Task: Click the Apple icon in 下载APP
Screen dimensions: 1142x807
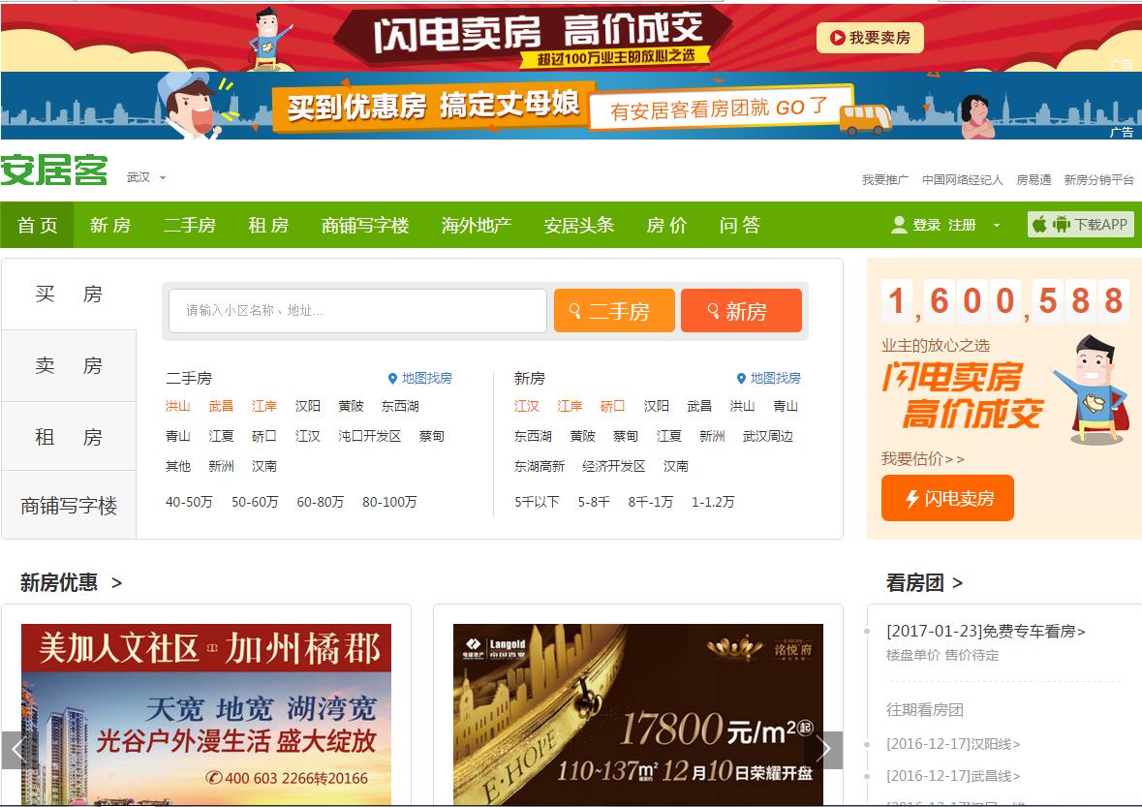Action: pyautogui.click(x=1040, y=225)
